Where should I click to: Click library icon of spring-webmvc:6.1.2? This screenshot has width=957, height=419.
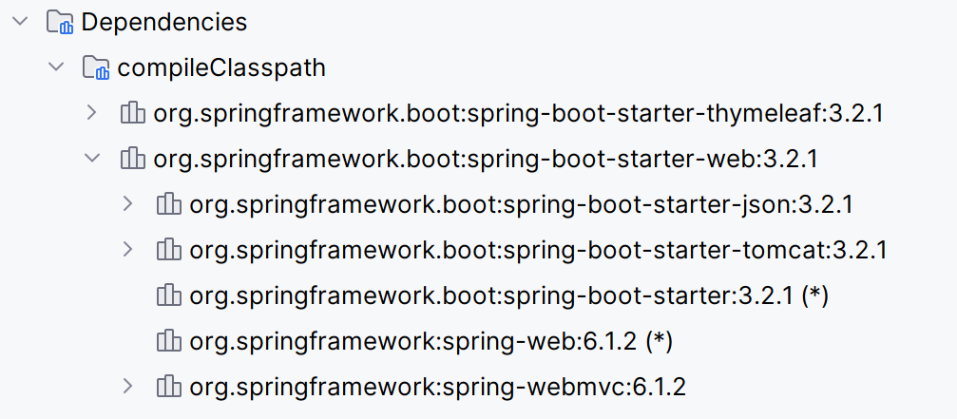168,388
